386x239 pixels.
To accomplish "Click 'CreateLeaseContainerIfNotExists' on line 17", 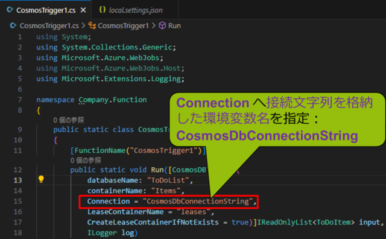I will pos(153,222).
